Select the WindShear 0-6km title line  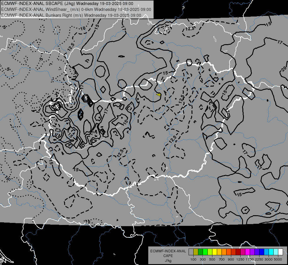[x=76, y=9]
